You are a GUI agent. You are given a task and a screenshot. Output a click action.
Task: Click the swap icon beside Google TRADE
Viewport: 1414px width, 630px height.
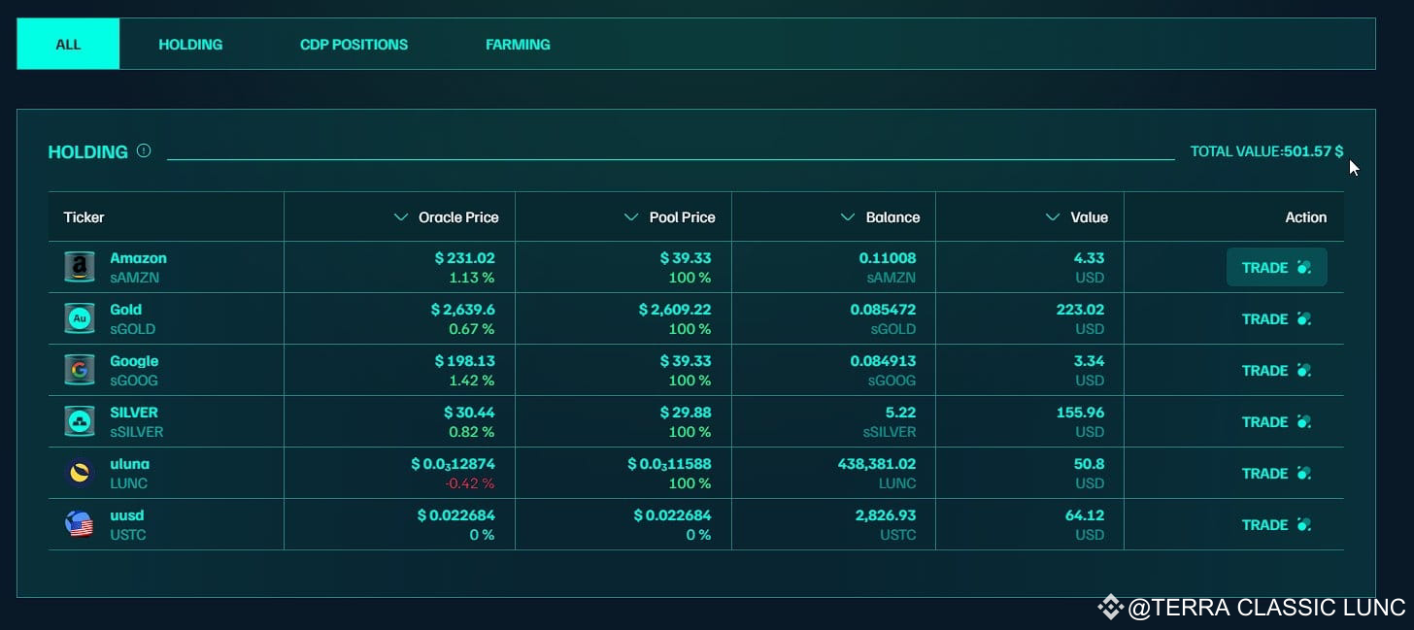click(x=1303, y=370)
